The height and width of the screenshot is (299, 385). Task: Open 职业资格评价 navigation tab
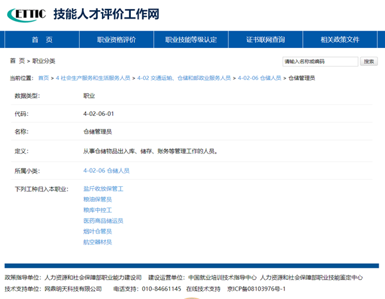(116, 40)
